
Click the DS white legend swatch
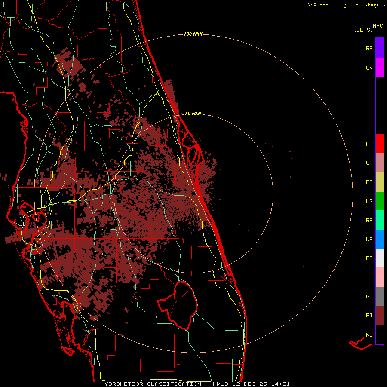click(380, 258)
